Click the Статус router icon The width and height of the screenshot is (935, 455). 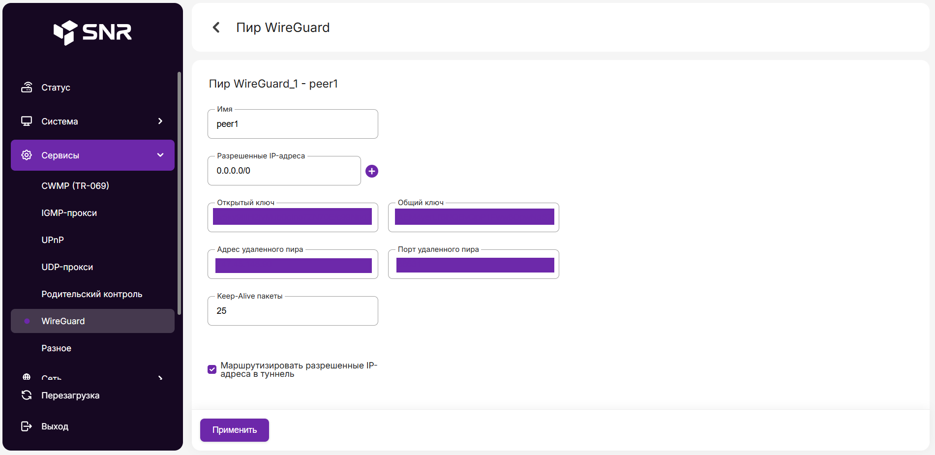click(x=27, y=88)
